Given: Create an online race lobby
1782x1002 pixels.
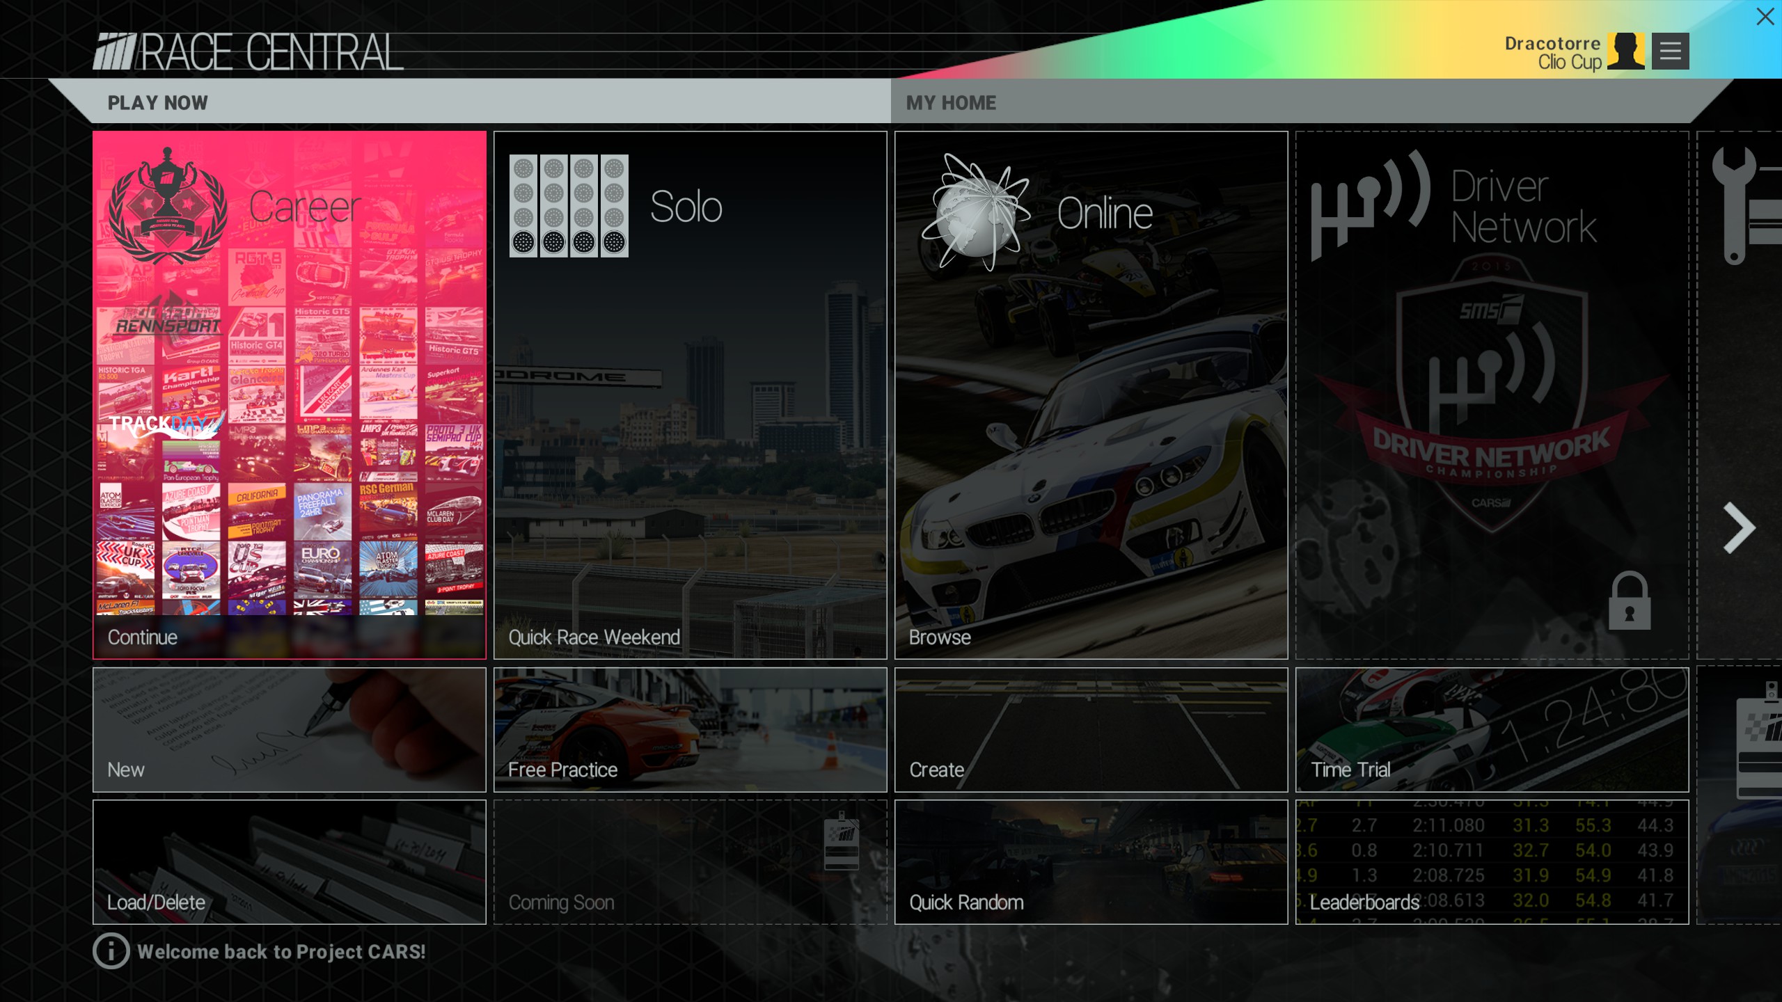Looking at the screenshot, I should pos(1091,730).
